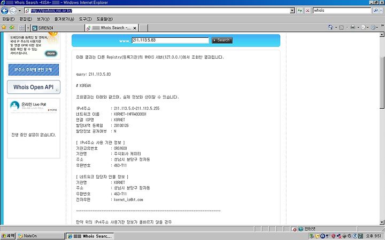Click the search box containing 'whois'
The width and height of the screenshot is (385, 240).
click(x=342, y=11)
